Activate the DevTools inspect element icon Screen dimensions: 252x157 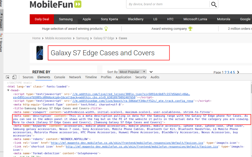(x=7, y=77)
